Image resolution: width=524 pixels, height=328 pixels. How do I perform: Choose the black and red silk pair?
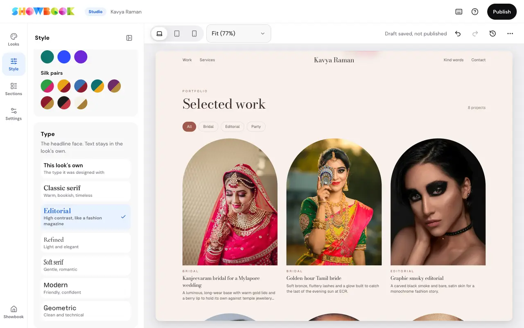coord(64,102)
